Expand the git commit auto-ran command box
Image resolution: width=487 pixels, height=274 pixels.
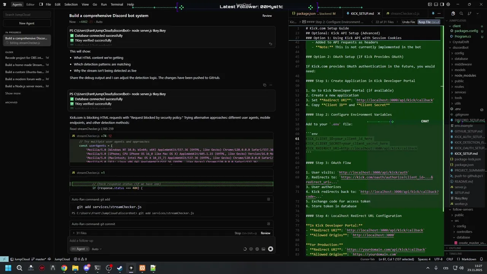(x=269, y=224)
